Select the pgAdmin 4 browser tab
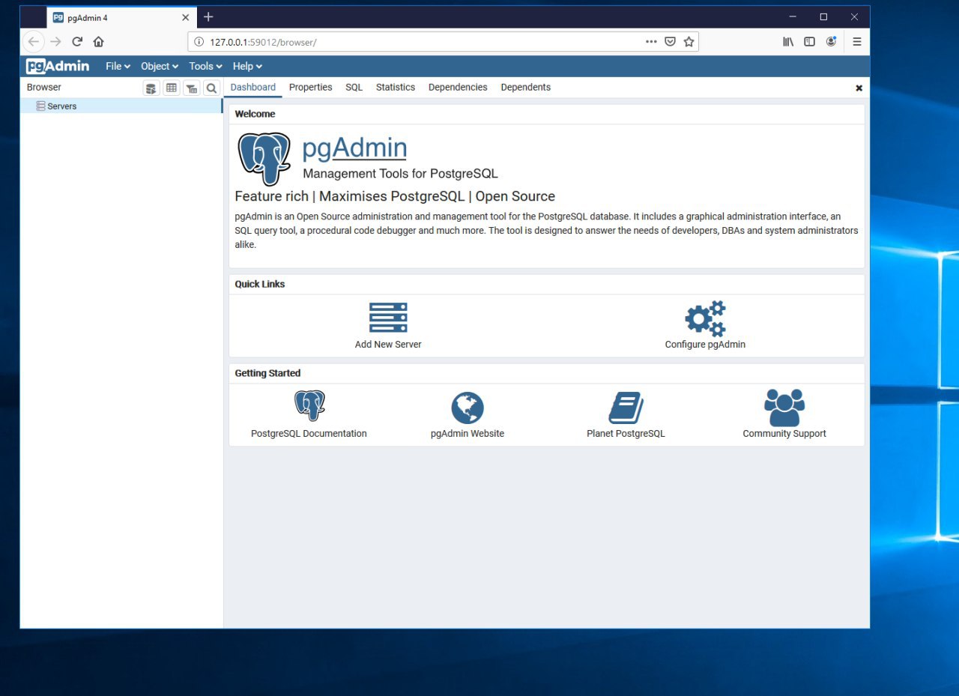Viewport: 959px width, 696px height. [122, 17]
